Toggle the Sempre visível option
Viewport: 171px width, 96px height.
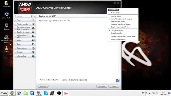point(116,16)
